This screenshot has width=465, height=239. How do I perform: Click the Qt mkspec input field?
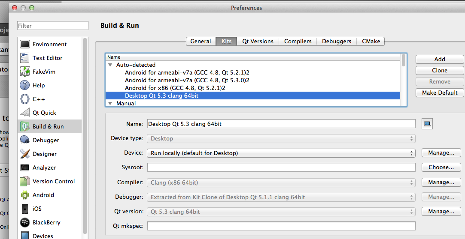click(281, 226)
